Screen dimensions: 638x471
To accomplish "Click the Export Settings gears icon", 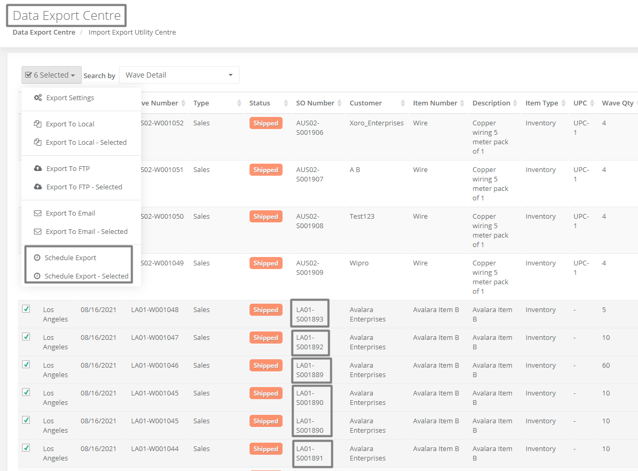I will tap(38, 98).
